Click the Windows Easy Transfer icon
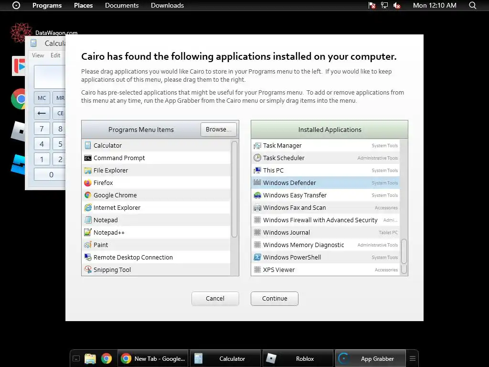This screenshot has width=489, height=367. (257, 195)
